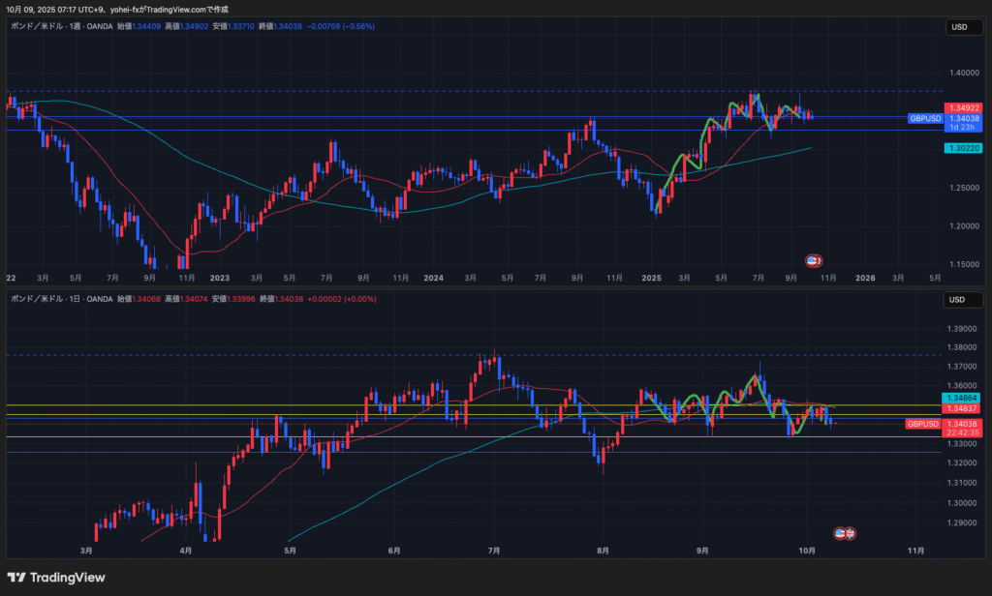
Task: Click the red 1.34837 price label
Action: pyautogui.click(x=965, y=409)
